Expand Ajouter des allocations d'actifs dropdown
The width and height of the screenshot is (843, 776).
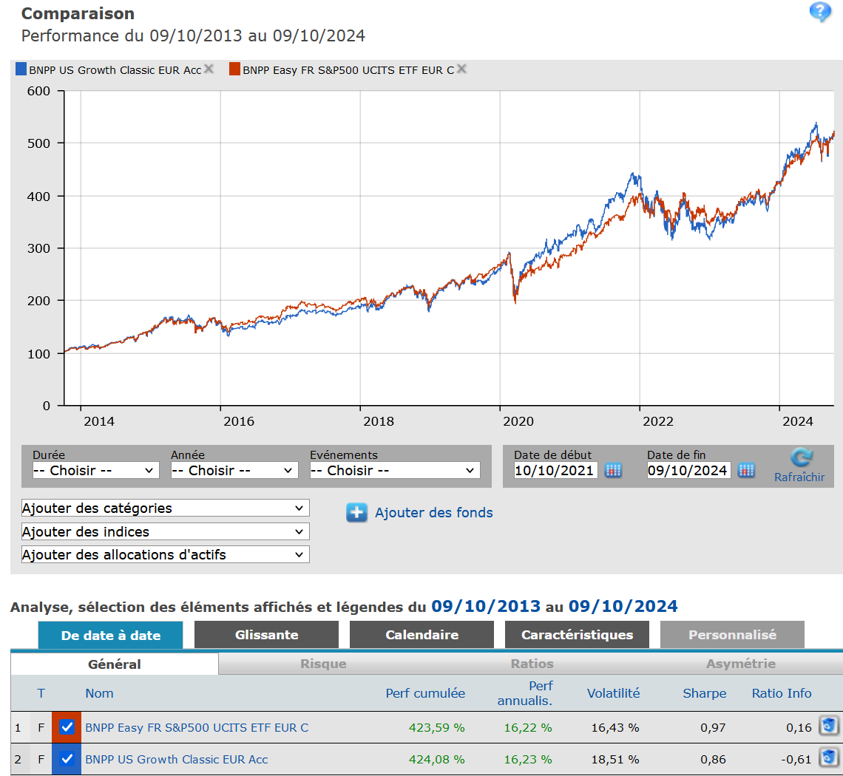pyautogui.click(x=165, y=554)
